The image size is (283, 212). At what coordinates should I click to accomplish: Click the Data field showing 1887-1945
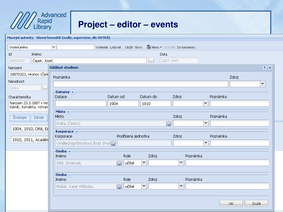point(179,60)
